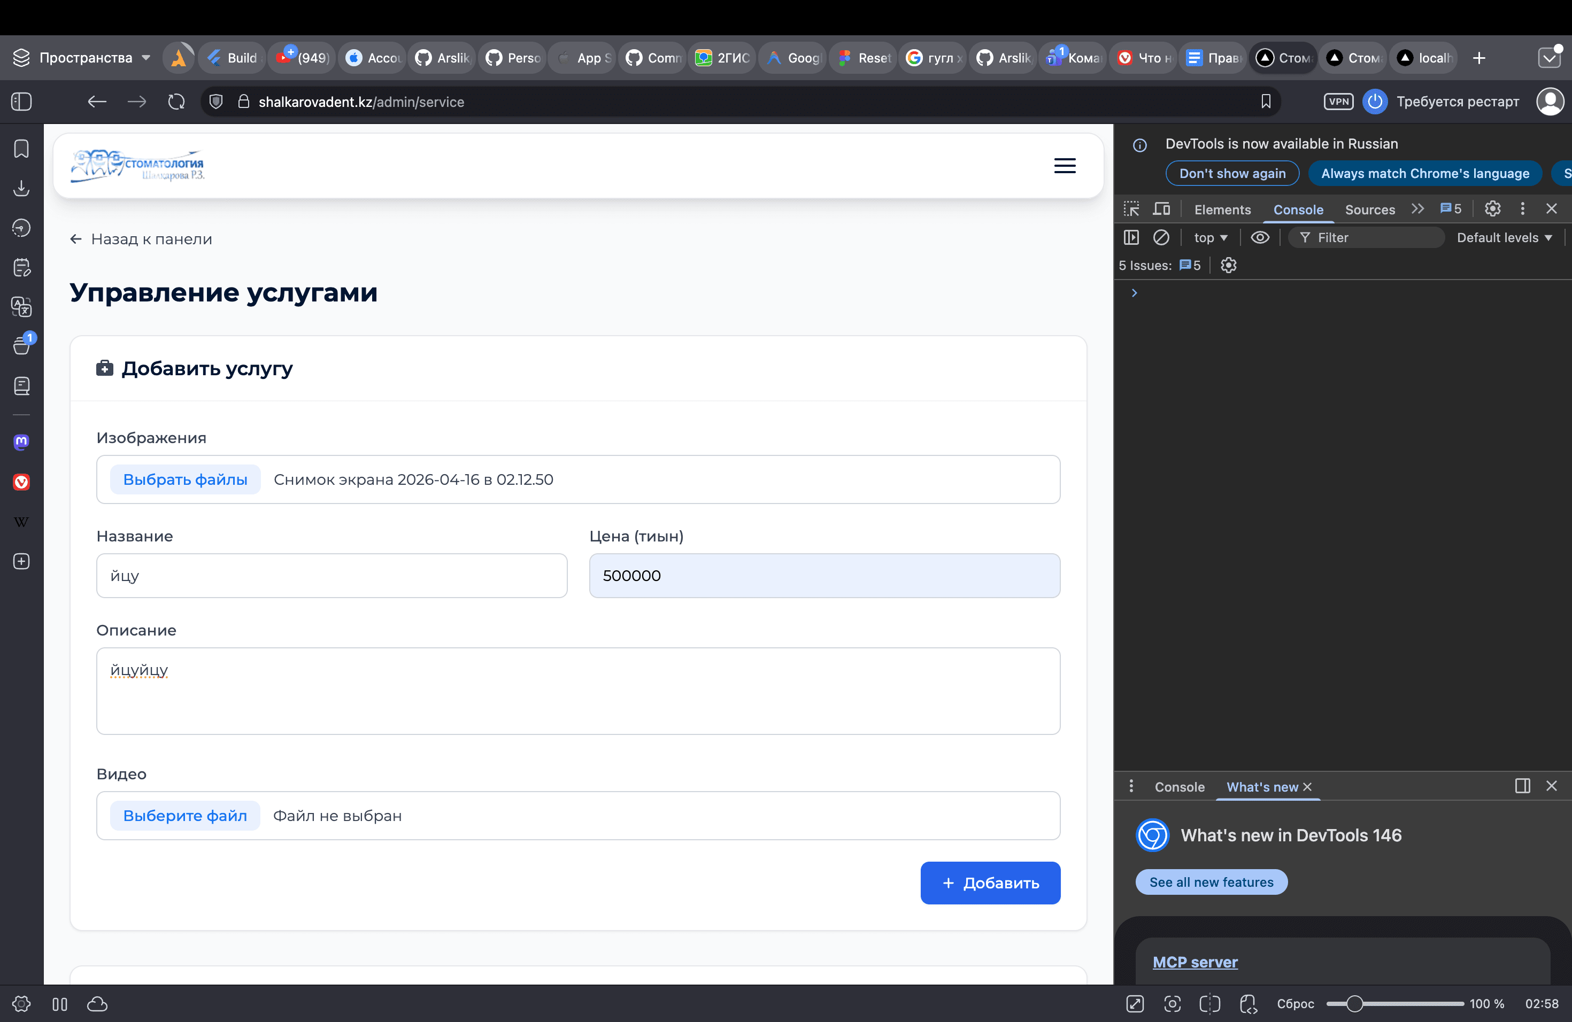Toggle the console sidebar panel button

(1131, 237)
